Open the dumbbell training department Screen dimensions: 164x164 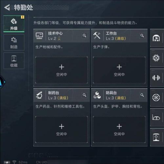(x=156, y=78)
